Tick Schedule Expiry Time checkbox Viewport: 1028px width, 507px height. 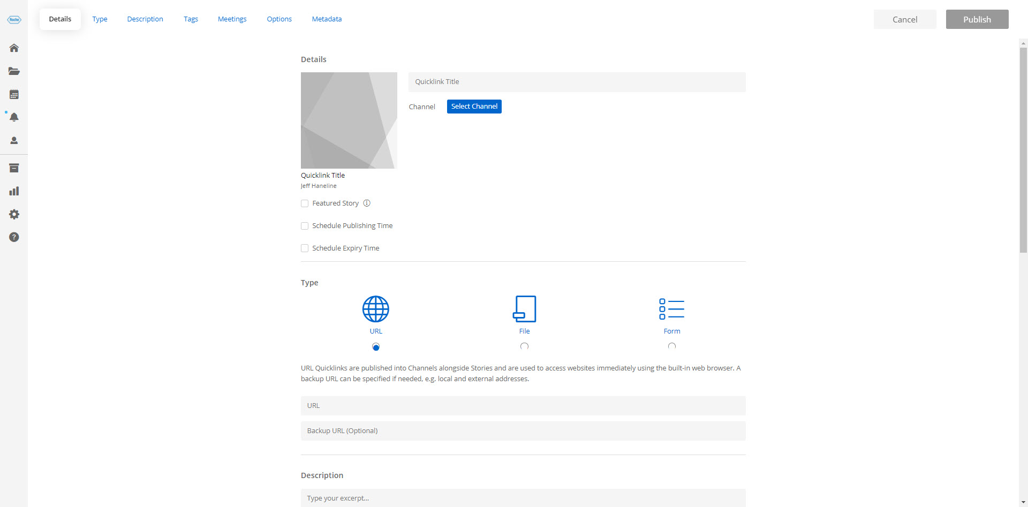(x=305, y=248)
